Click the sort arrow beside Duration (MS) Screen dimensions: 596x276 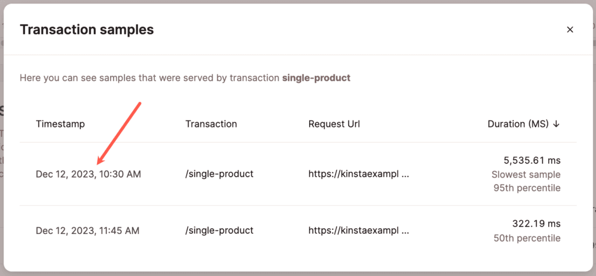coord(556,124)
